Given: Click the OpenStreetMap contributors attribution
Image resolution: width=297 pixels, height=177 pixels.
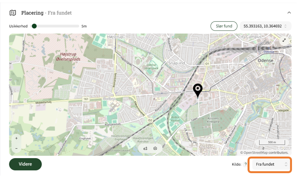Looking at the screenshot, I should tap(265, 153).
